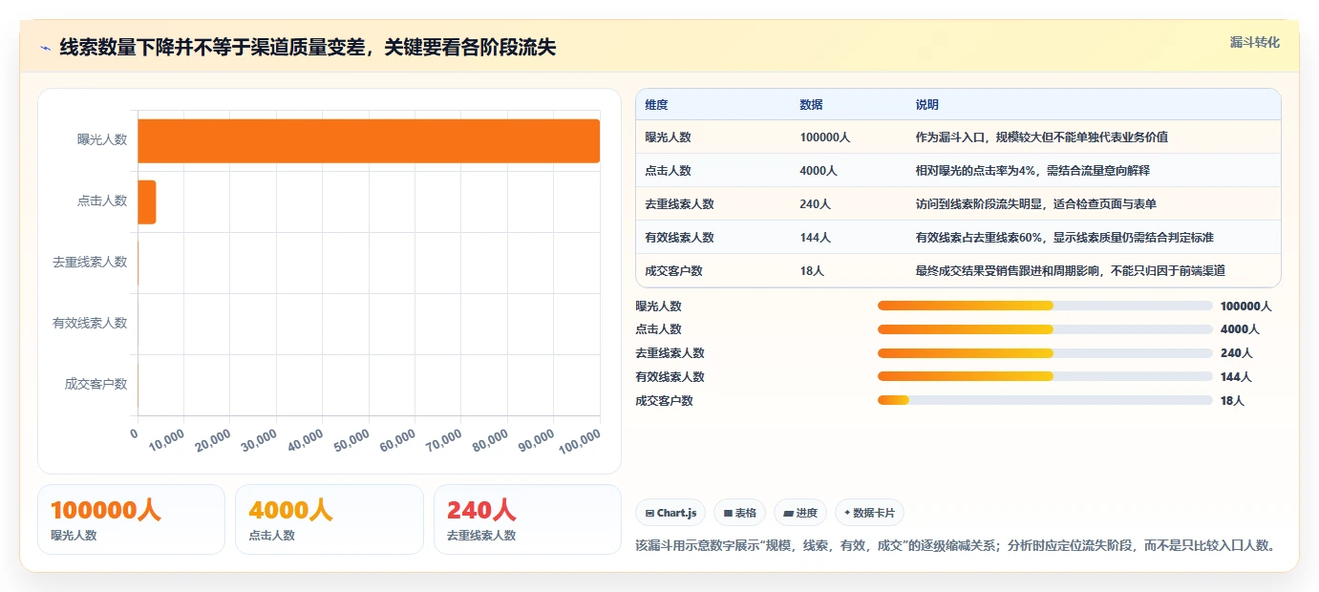Click the 曝光人数 progress bar
1319x592 pixels.
[1045, 306]
